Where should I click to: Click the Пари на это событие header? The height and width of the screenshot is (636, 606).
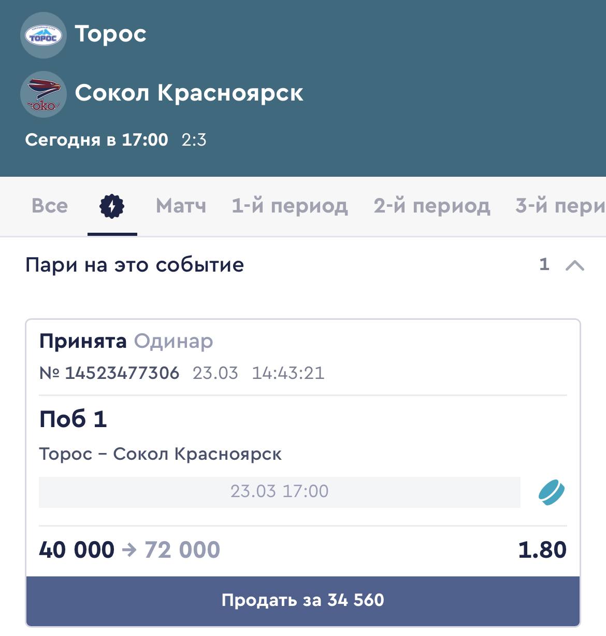(135, 265)
